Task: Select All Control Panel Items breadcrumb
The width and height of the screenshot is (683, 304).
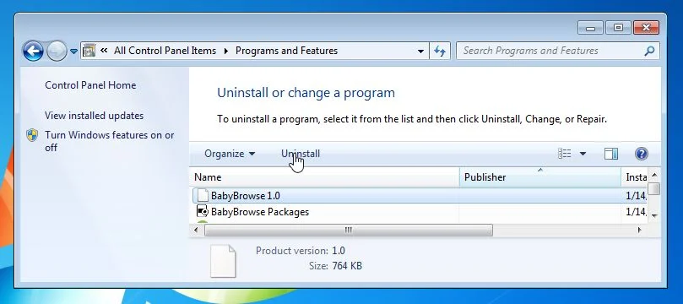Action: 165,51
